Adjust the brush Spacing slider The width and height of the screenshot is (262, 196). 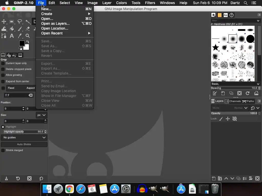[x=236, y=88]
